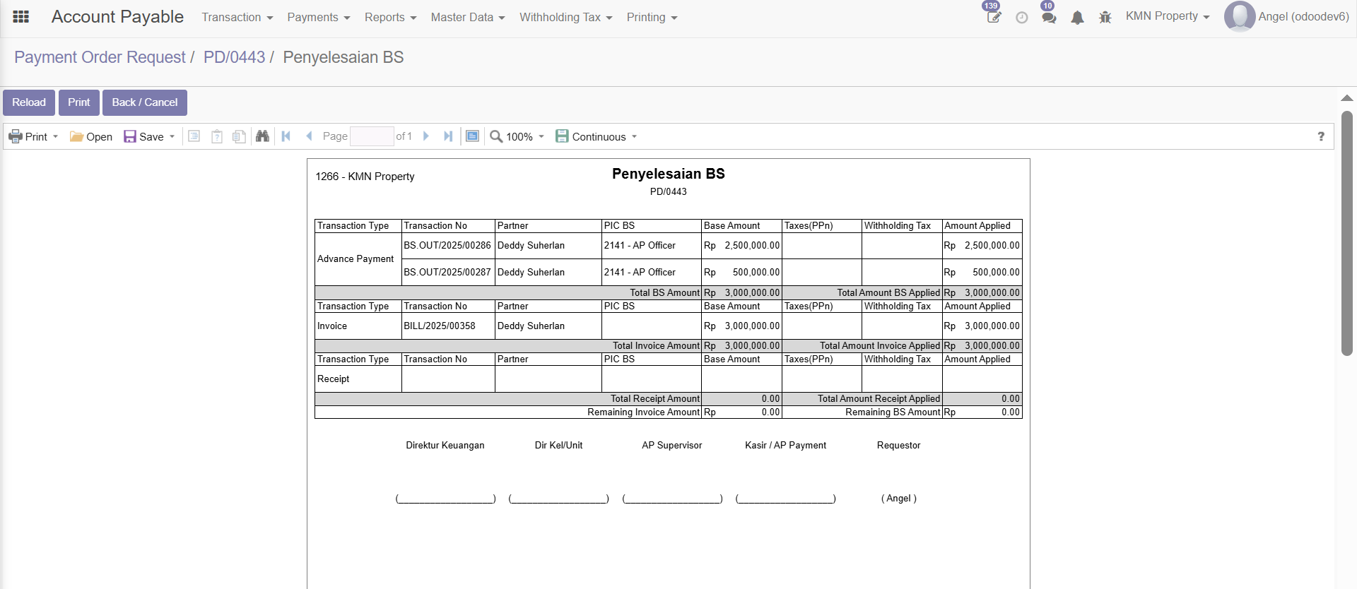Click the 1266 - KMN Property header text
Image resolution: width=1357 pixels, height=589 pixels.
point(365,177)
